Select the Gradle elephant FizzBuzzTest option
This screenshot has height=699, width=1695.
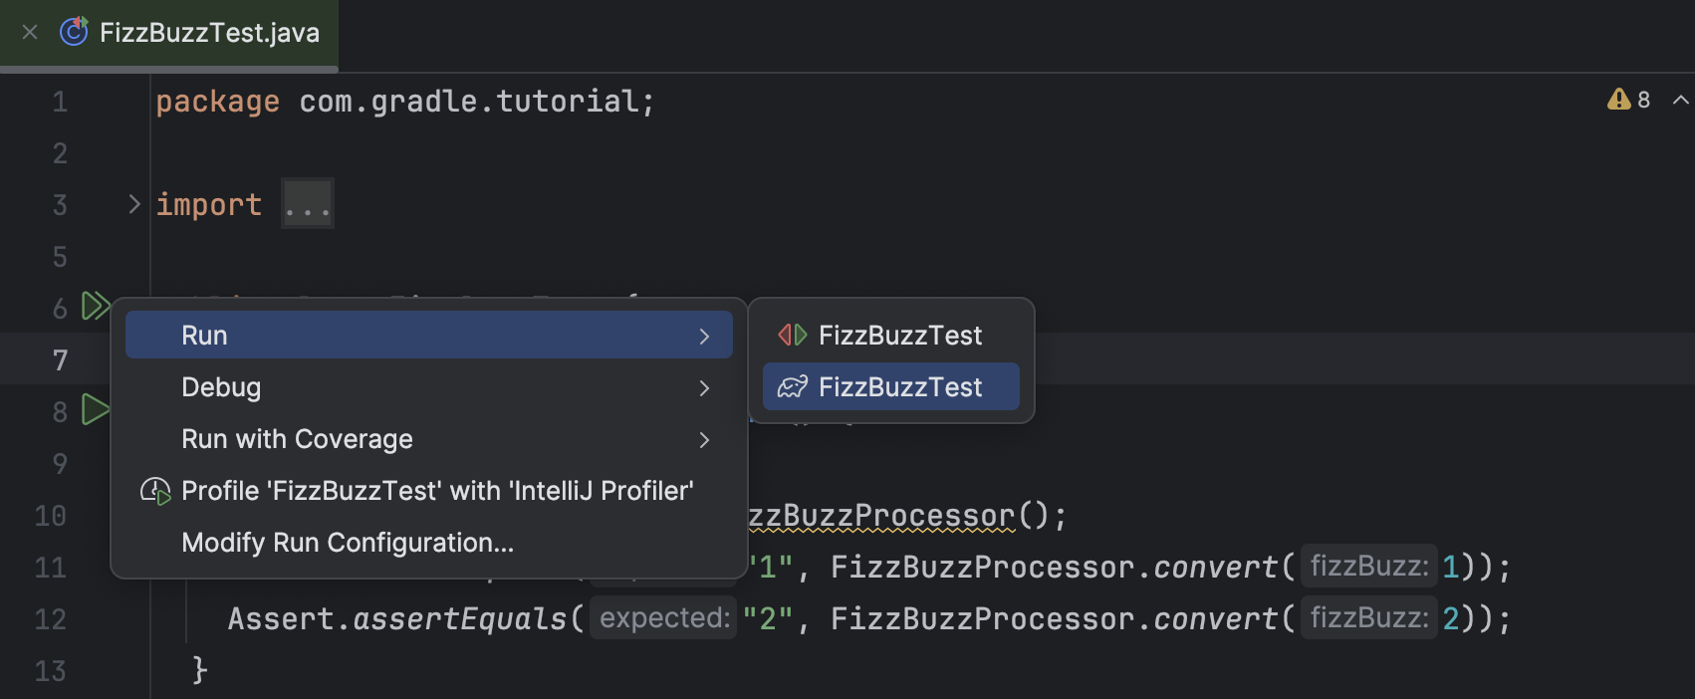(889, 386)
